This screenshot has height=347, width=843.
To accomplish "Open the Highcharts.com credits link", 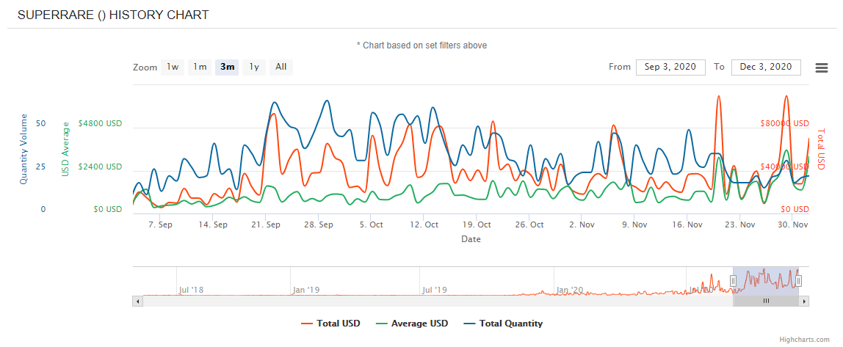I will coord(804,340).
